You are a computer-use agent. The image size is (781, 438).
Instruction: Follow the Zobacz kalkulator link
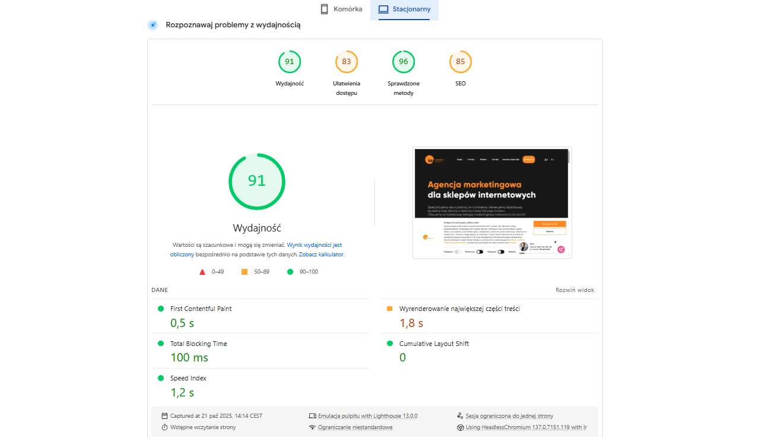coord(321,254)
